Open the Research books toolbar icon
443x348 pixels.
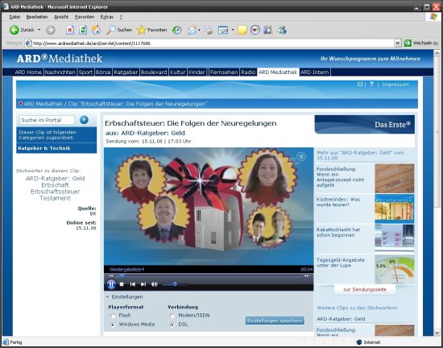[268, 30]
